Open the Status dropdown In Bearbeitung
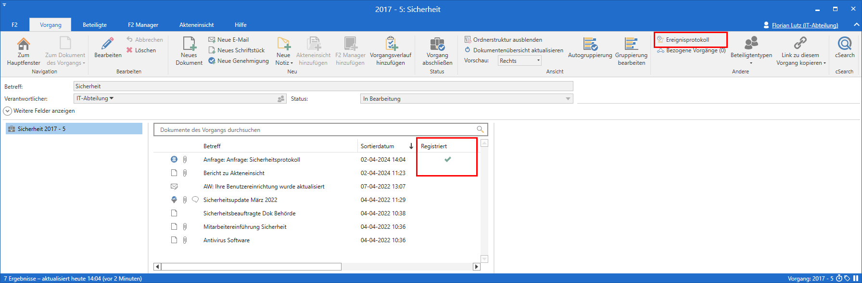The image size is (862, 283). (x=466, y=99)
